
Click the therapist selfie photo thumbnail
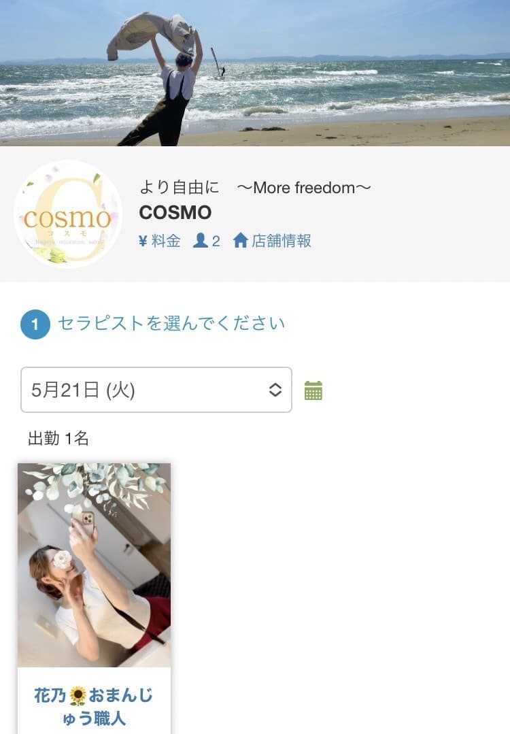(94, 565)
